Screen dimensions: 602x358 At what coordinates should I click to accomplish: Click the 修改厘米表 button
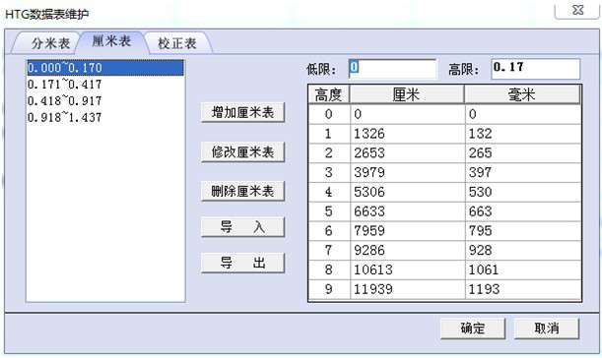242,151
